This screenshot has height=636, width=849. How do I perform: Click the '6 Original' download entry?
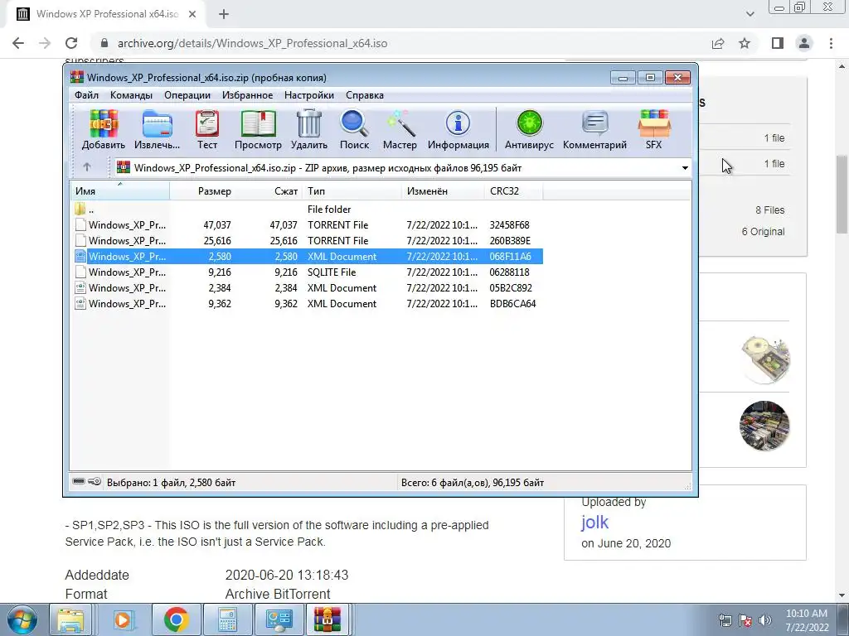click(x=763, y=232)
